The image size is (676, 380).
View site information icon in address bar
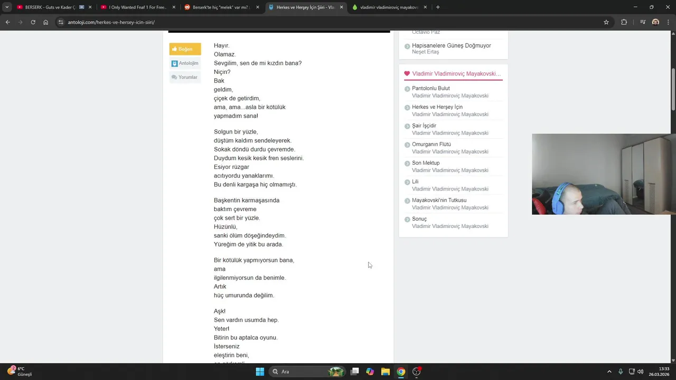tap(61, 22)
